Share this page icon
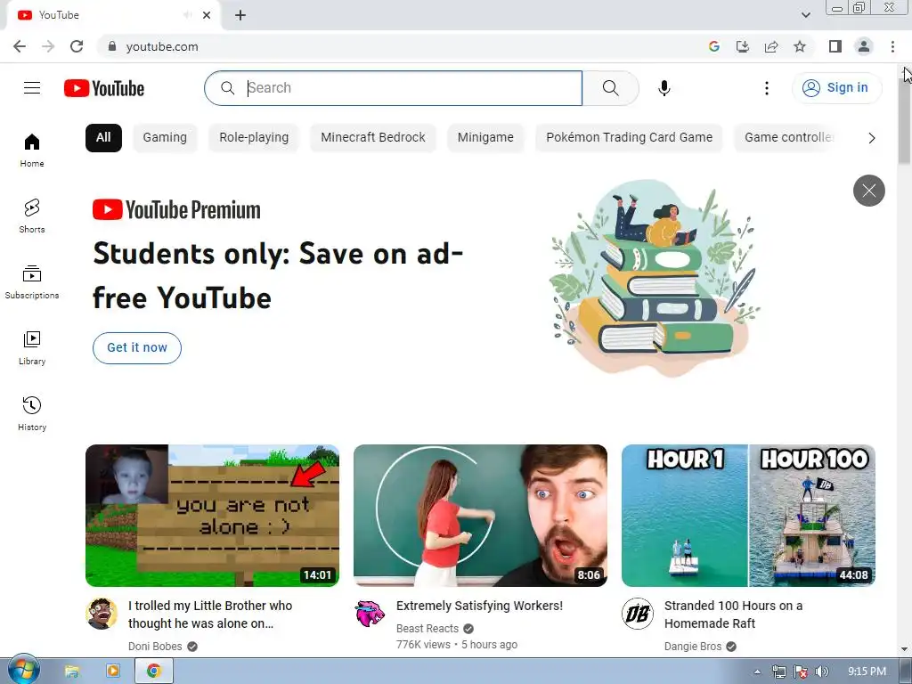 pyautogui.click(x=771, y=46)
